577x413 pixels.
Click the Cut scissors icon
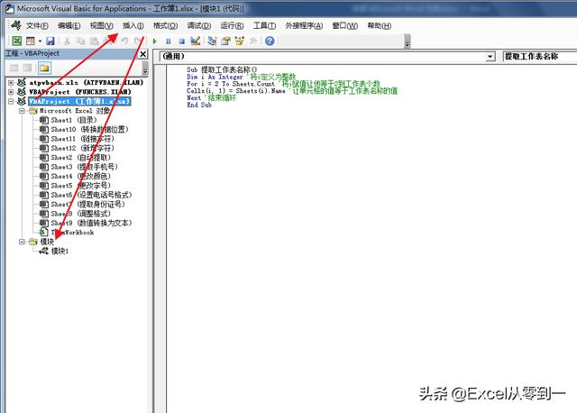click(67, 41)
